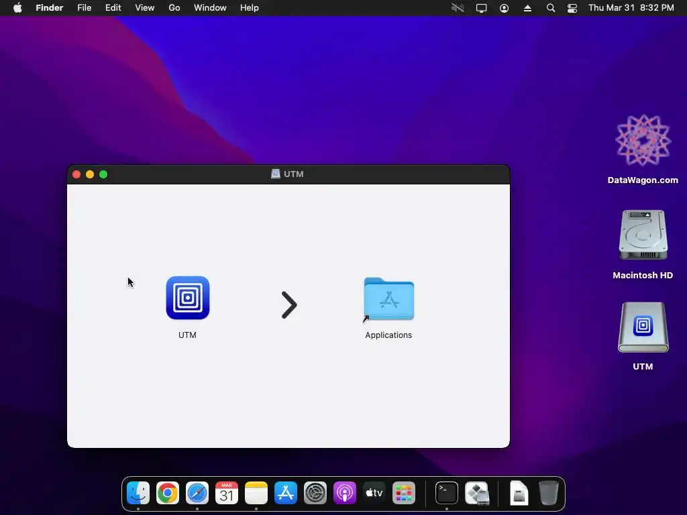Open the Window menu
The height and width of the screenshot is (515, 687).
210,8
